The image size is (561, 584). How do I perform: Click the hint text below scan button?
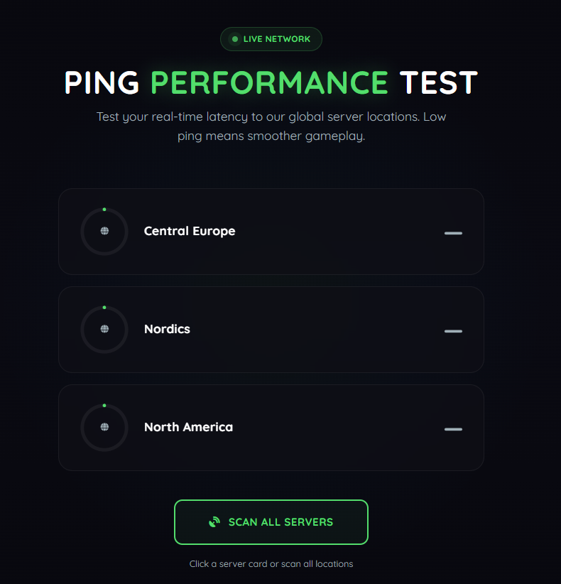pyautogui.click(x=271, y=564)
